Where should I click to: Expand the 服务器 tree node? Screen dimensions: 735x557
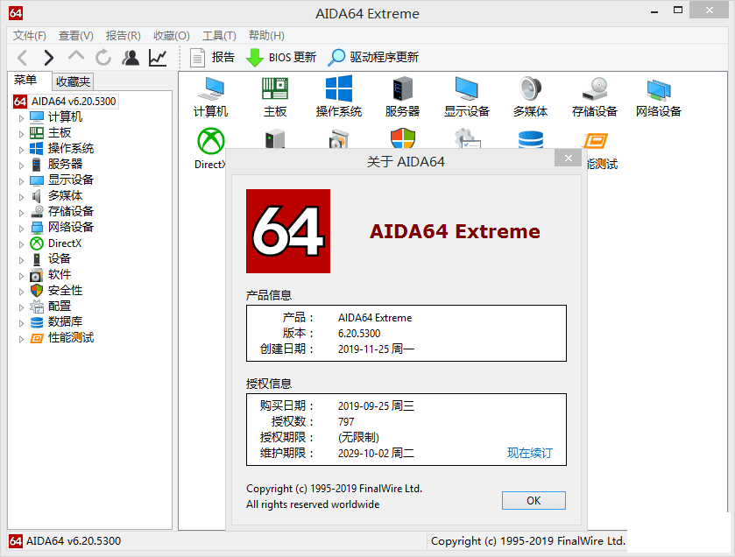click(21, 166)
